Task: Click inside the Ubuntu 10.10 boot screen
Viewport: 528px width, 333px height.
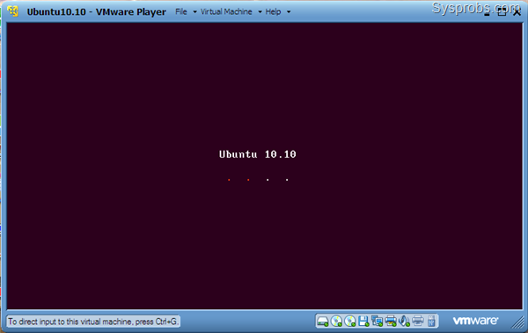Action: pyautogui.click(x=265, y=166)
